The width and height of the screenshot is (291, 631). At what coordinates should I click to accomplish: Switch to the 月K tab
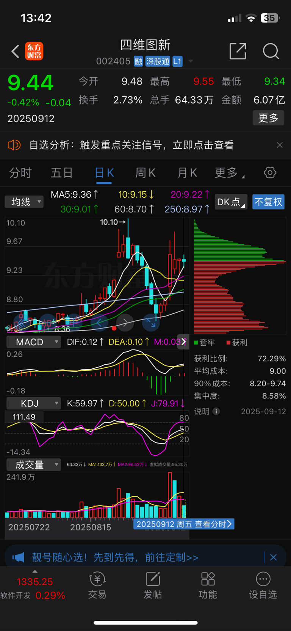[187, 173]
